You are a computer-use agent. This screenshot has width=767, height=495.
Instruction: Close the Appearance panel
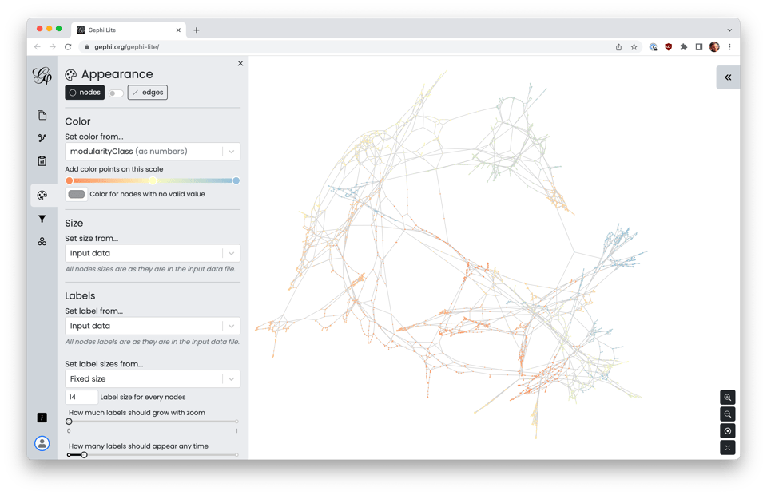click(x=240, y=63)
